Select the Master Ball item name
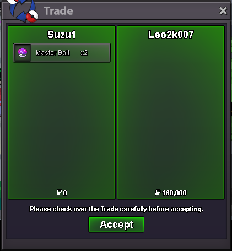Viewport: 232px width, 251px height. [x=52, y=53]
